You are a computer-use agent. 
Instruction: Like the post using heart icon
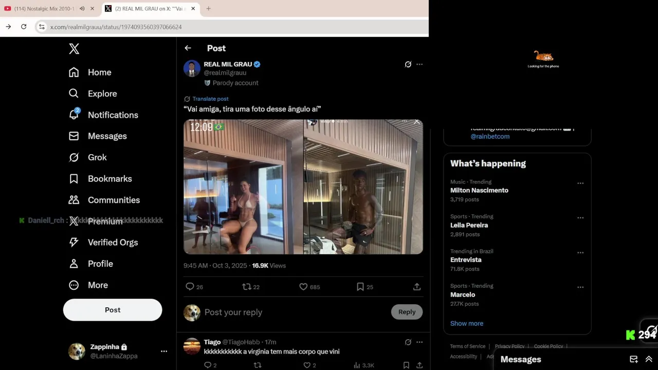tap(303, 287)
